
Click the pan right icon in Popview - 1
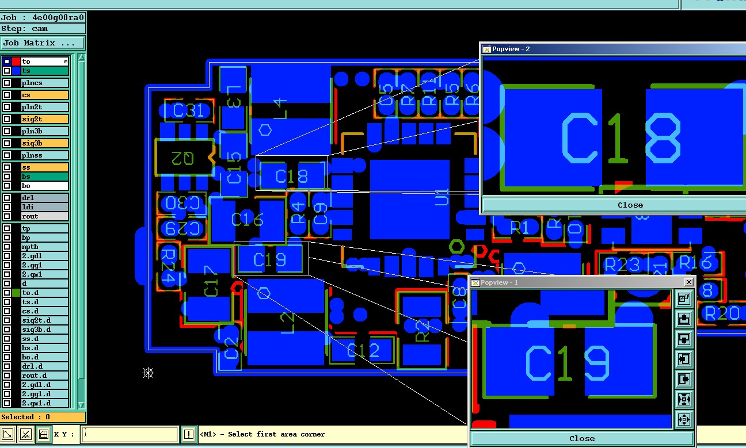[x=684, y=379]
